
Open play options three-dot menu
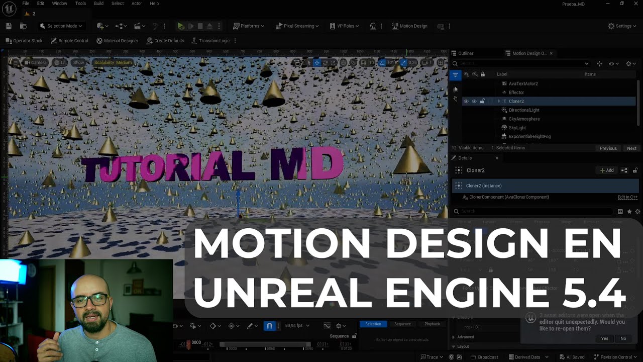pos(219,26)
